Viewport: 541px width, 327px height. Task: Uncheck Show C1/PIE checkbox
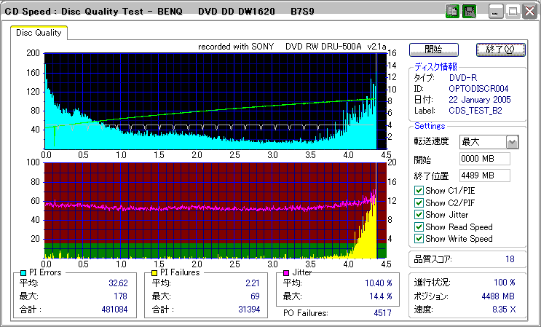419,191
